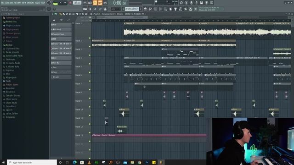Toggle the orange blend recording icon
The width and height of the screenshot is (294, 165).
pos(100,3)
